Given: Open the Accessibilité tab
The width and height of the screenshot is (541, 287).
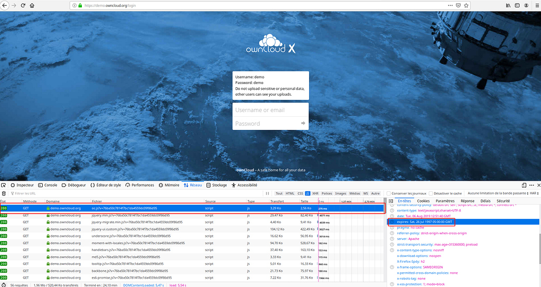Looking at the screenshot, I should (x=244, y=185).
